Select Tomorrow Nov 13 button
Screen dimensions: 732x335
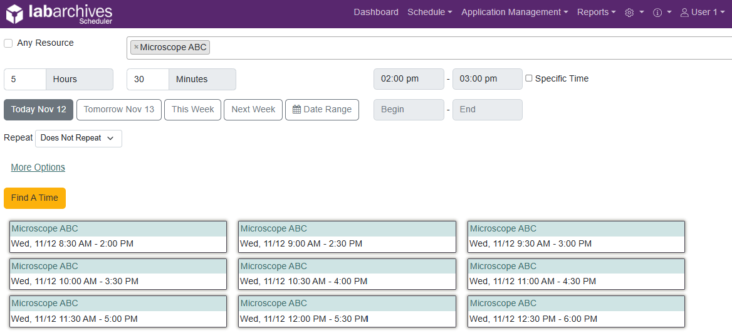[119, 109]
